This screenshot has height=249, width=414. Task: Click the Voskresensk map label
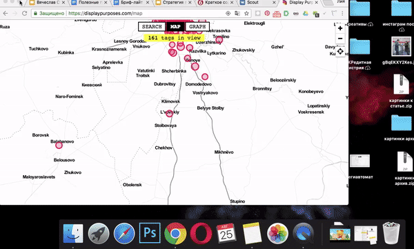click(x=310, y=112)
